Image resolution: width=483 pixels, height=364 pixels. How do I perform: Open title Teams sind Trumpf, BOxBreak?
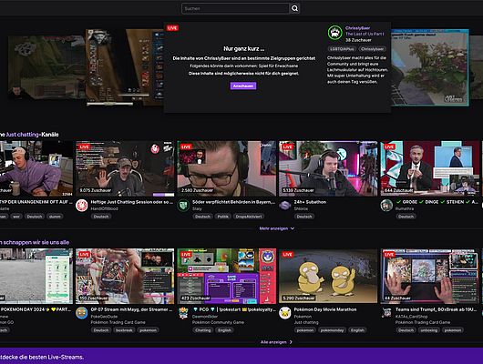point(436,309)
